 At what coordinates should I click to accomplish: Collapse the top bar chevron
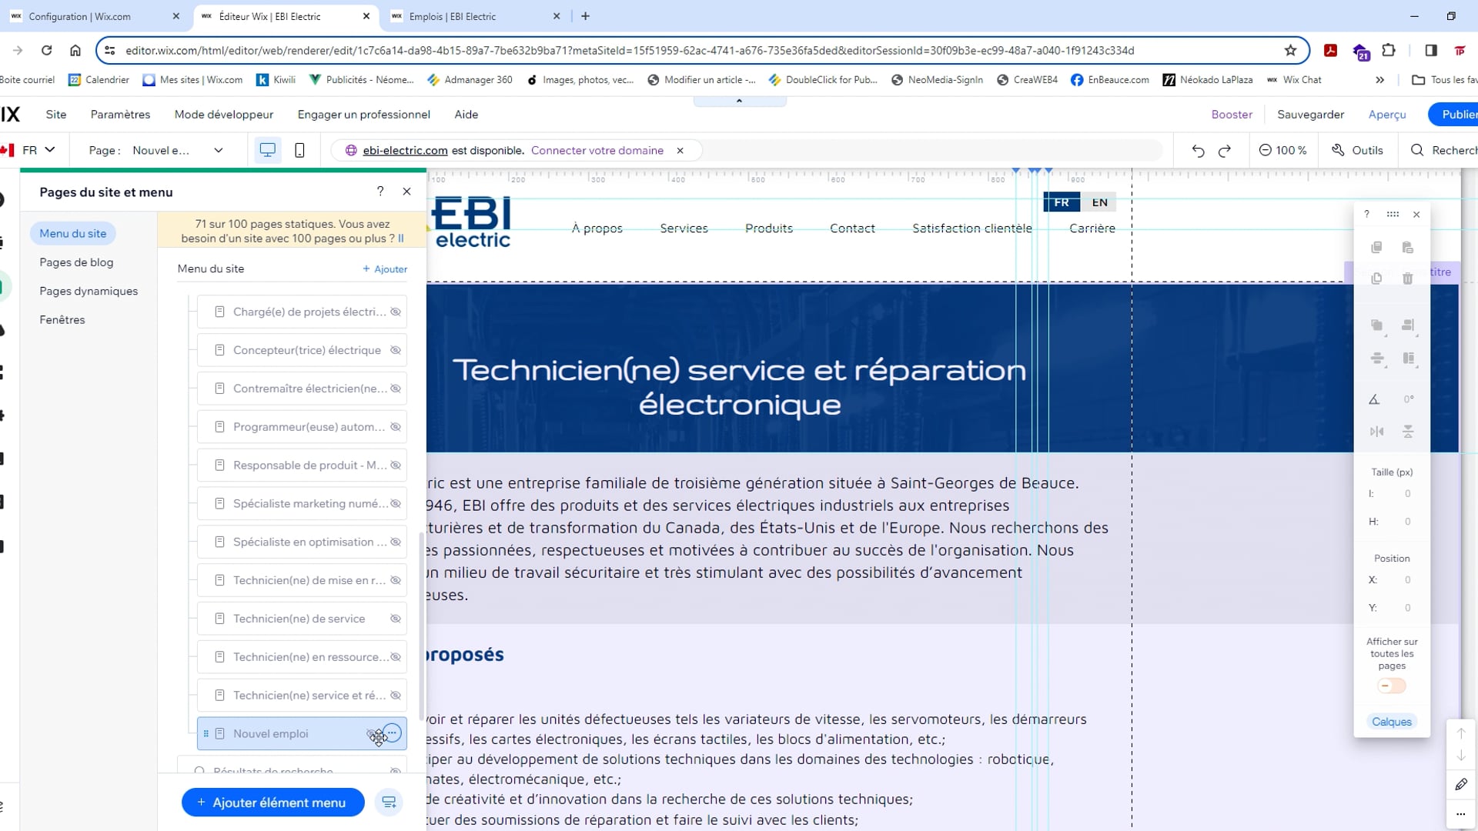coord(739,101)
